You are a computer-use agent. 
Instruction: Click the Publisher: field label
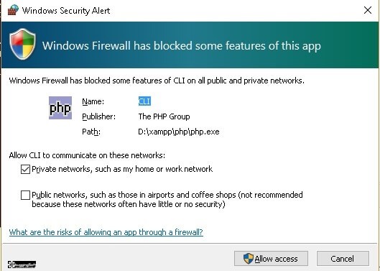point(99,116)
